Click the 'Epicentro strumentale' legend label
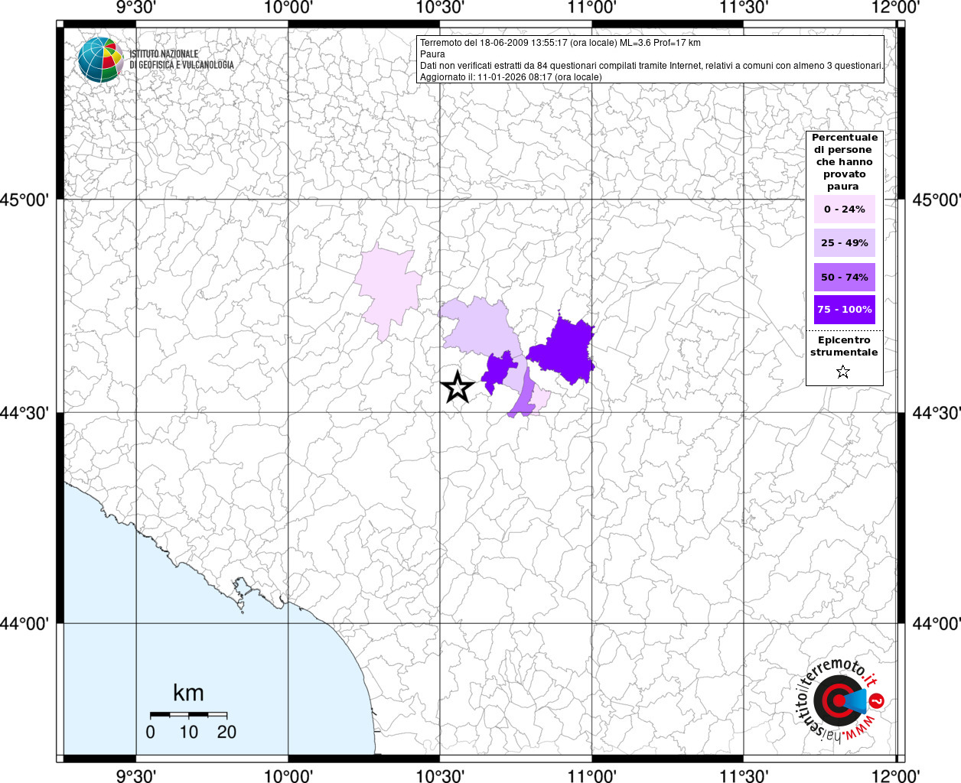This screenshot has height=783, width=961. [x=844, y=346]
